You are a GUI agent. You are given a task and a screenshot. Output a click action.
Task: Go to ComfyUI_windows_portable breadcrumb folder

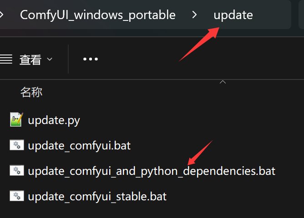[98, 15]
